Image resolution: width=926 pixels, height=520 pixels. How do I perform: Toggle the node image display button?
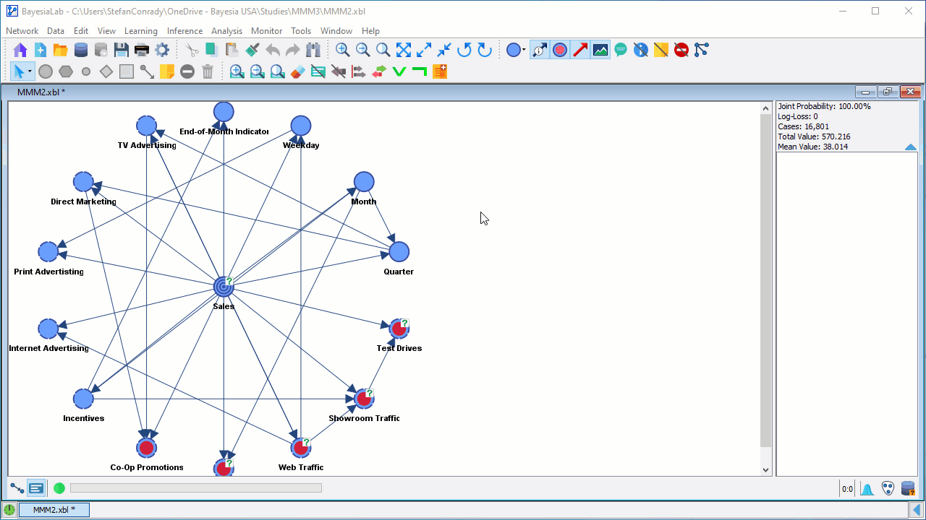pos(600,50)
